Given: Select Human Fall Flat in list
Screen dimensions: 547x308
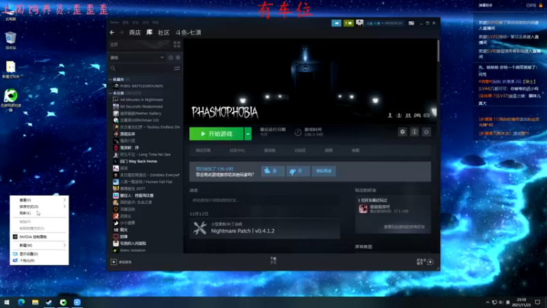Looking at the screenshot, I should [146, 182].
